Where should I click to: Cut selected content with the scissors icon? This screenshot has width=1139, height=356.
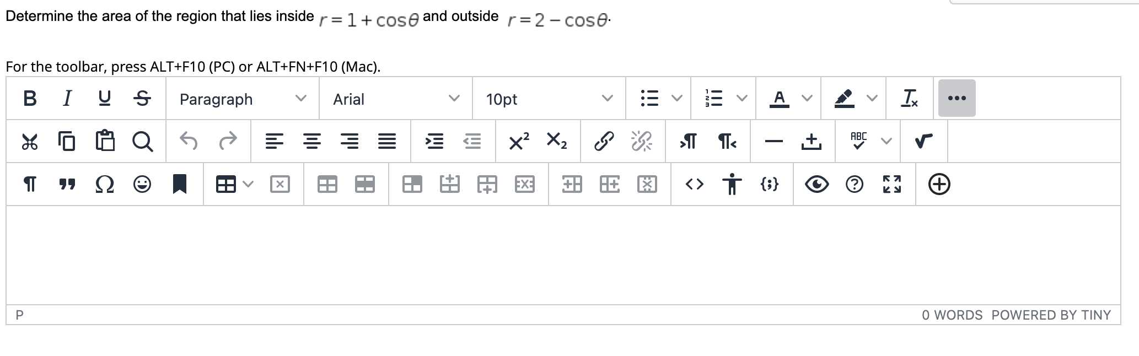point(30,141)
